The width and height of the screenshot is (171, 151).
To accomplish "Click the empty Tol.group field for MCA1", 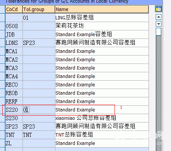I will pyautogui.click(x=39, y=51).
